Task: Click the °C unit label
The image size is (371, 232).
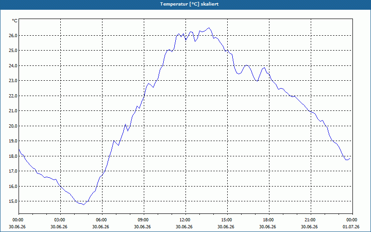Action: pyautogui.click(x=15, y=21)
